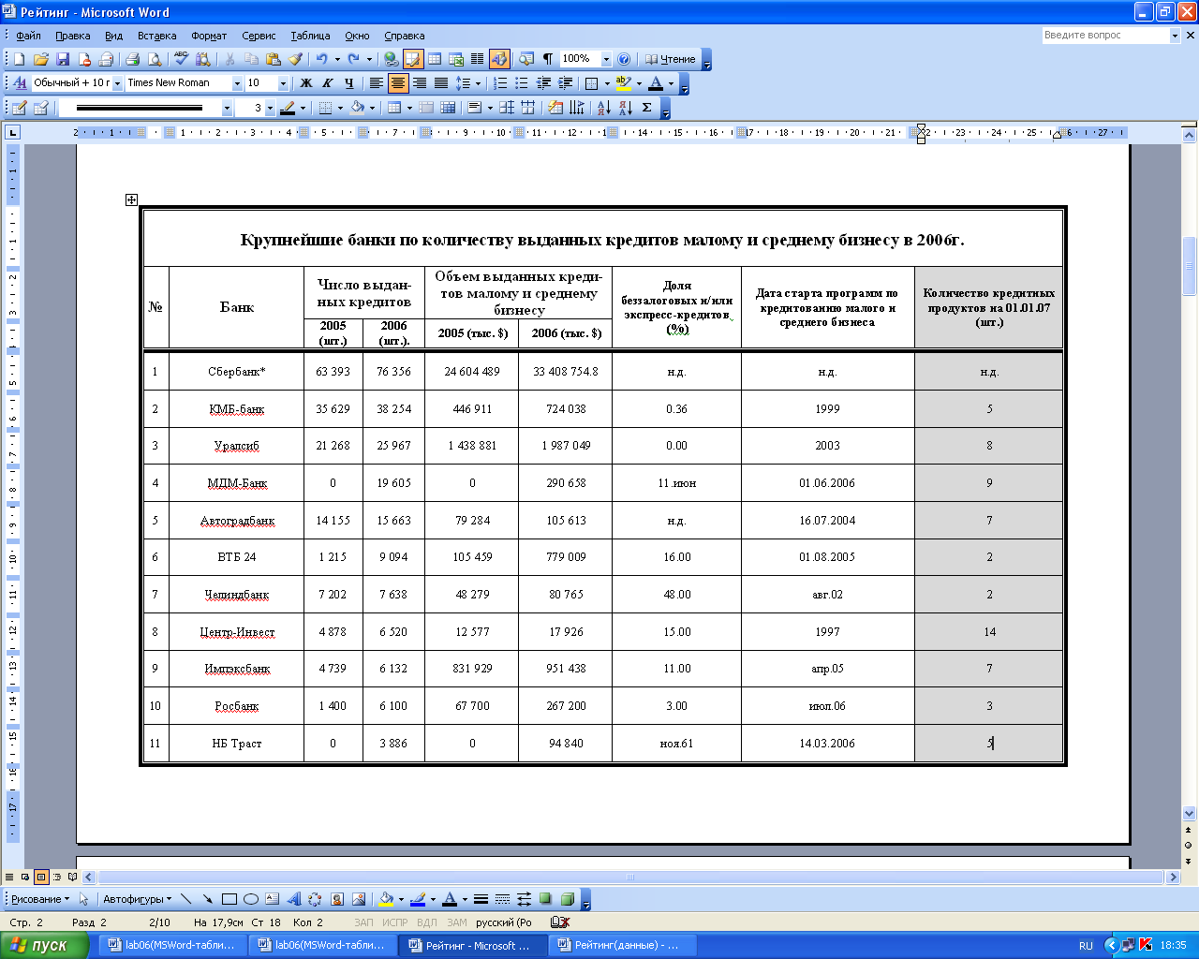Open the Файл menu
Image resolution: width=1199 pixels, height=959 pixels.
click(28, 36)
